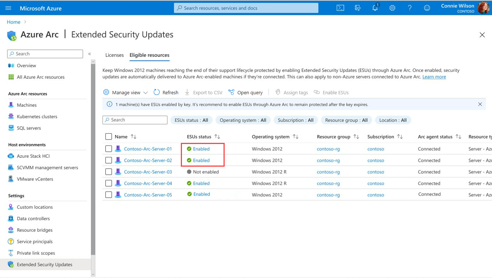Click Assign tags in the toolbar
The height and width of the screenshot is (278, 492).
(x=291, y=92)
